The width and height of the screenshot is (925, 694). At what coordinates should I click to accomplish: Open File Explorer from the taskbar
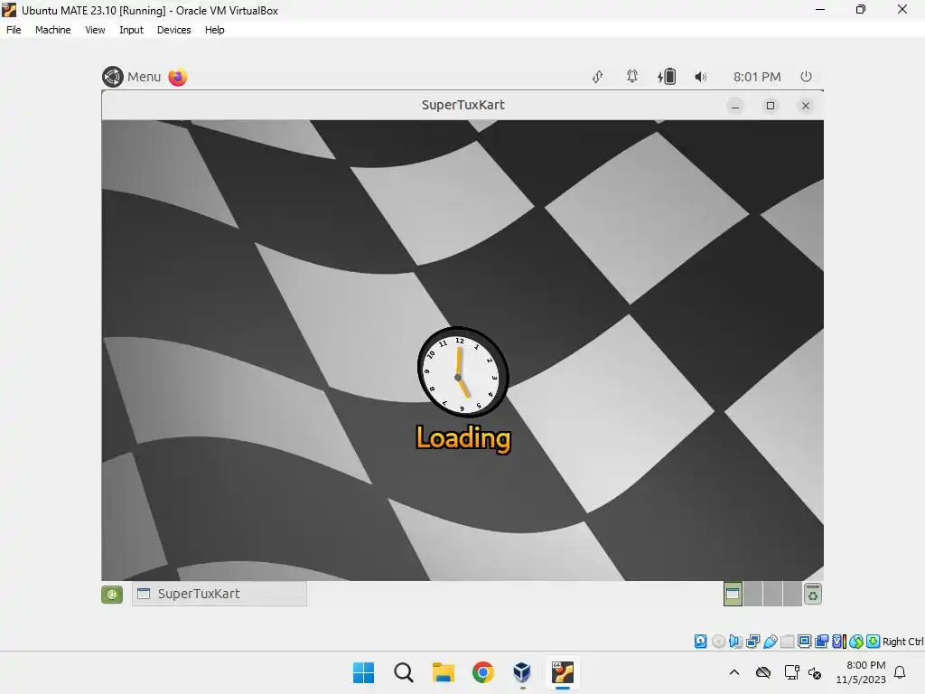pos(443,672)
